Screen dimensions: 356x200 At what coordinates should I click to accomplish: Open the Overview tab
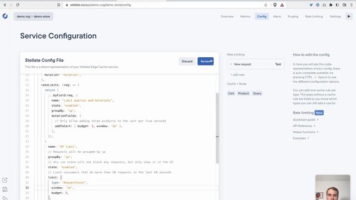pos(227,16)
